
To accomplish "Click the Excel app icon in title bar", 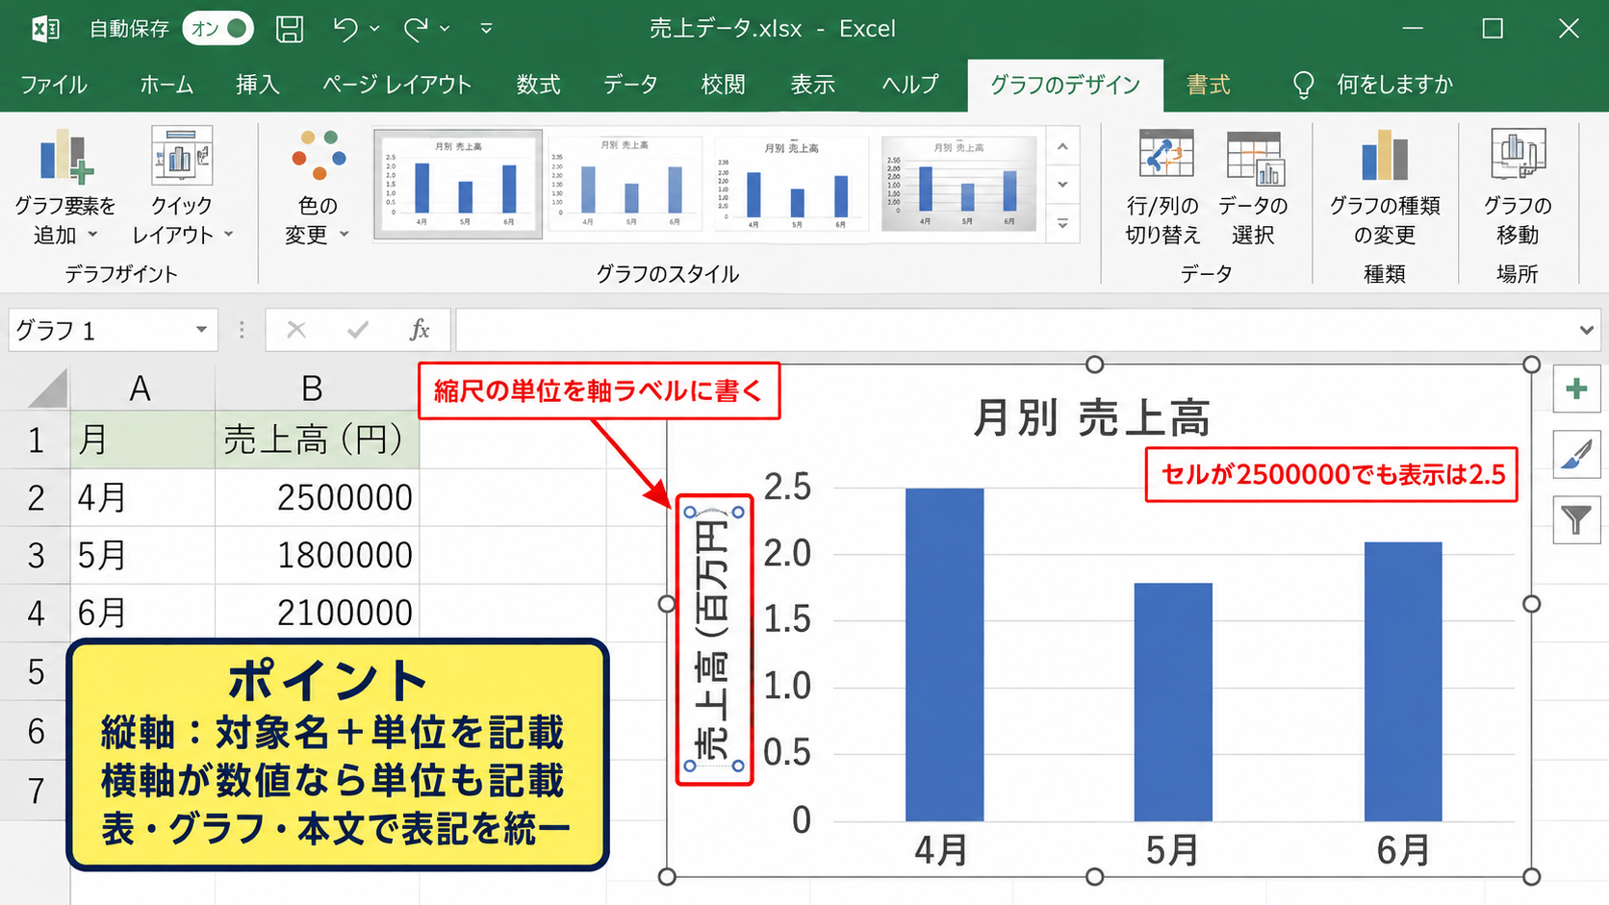I will [45, 29].
